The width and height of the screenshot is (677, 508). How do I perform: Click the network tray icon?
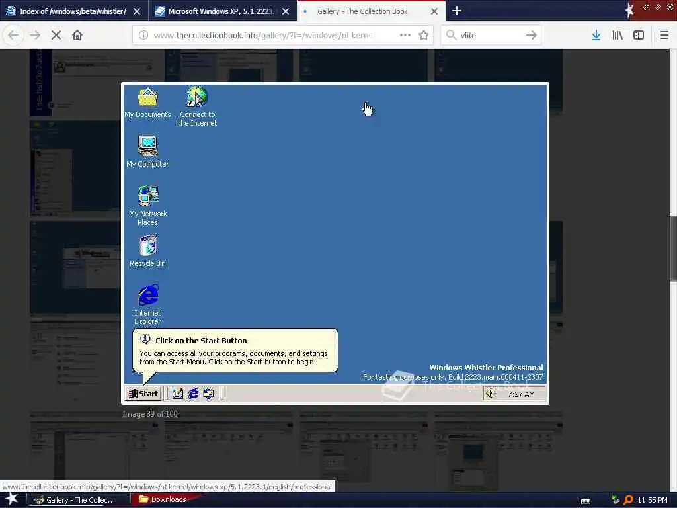pyautogui.click(x=616, y=500)
